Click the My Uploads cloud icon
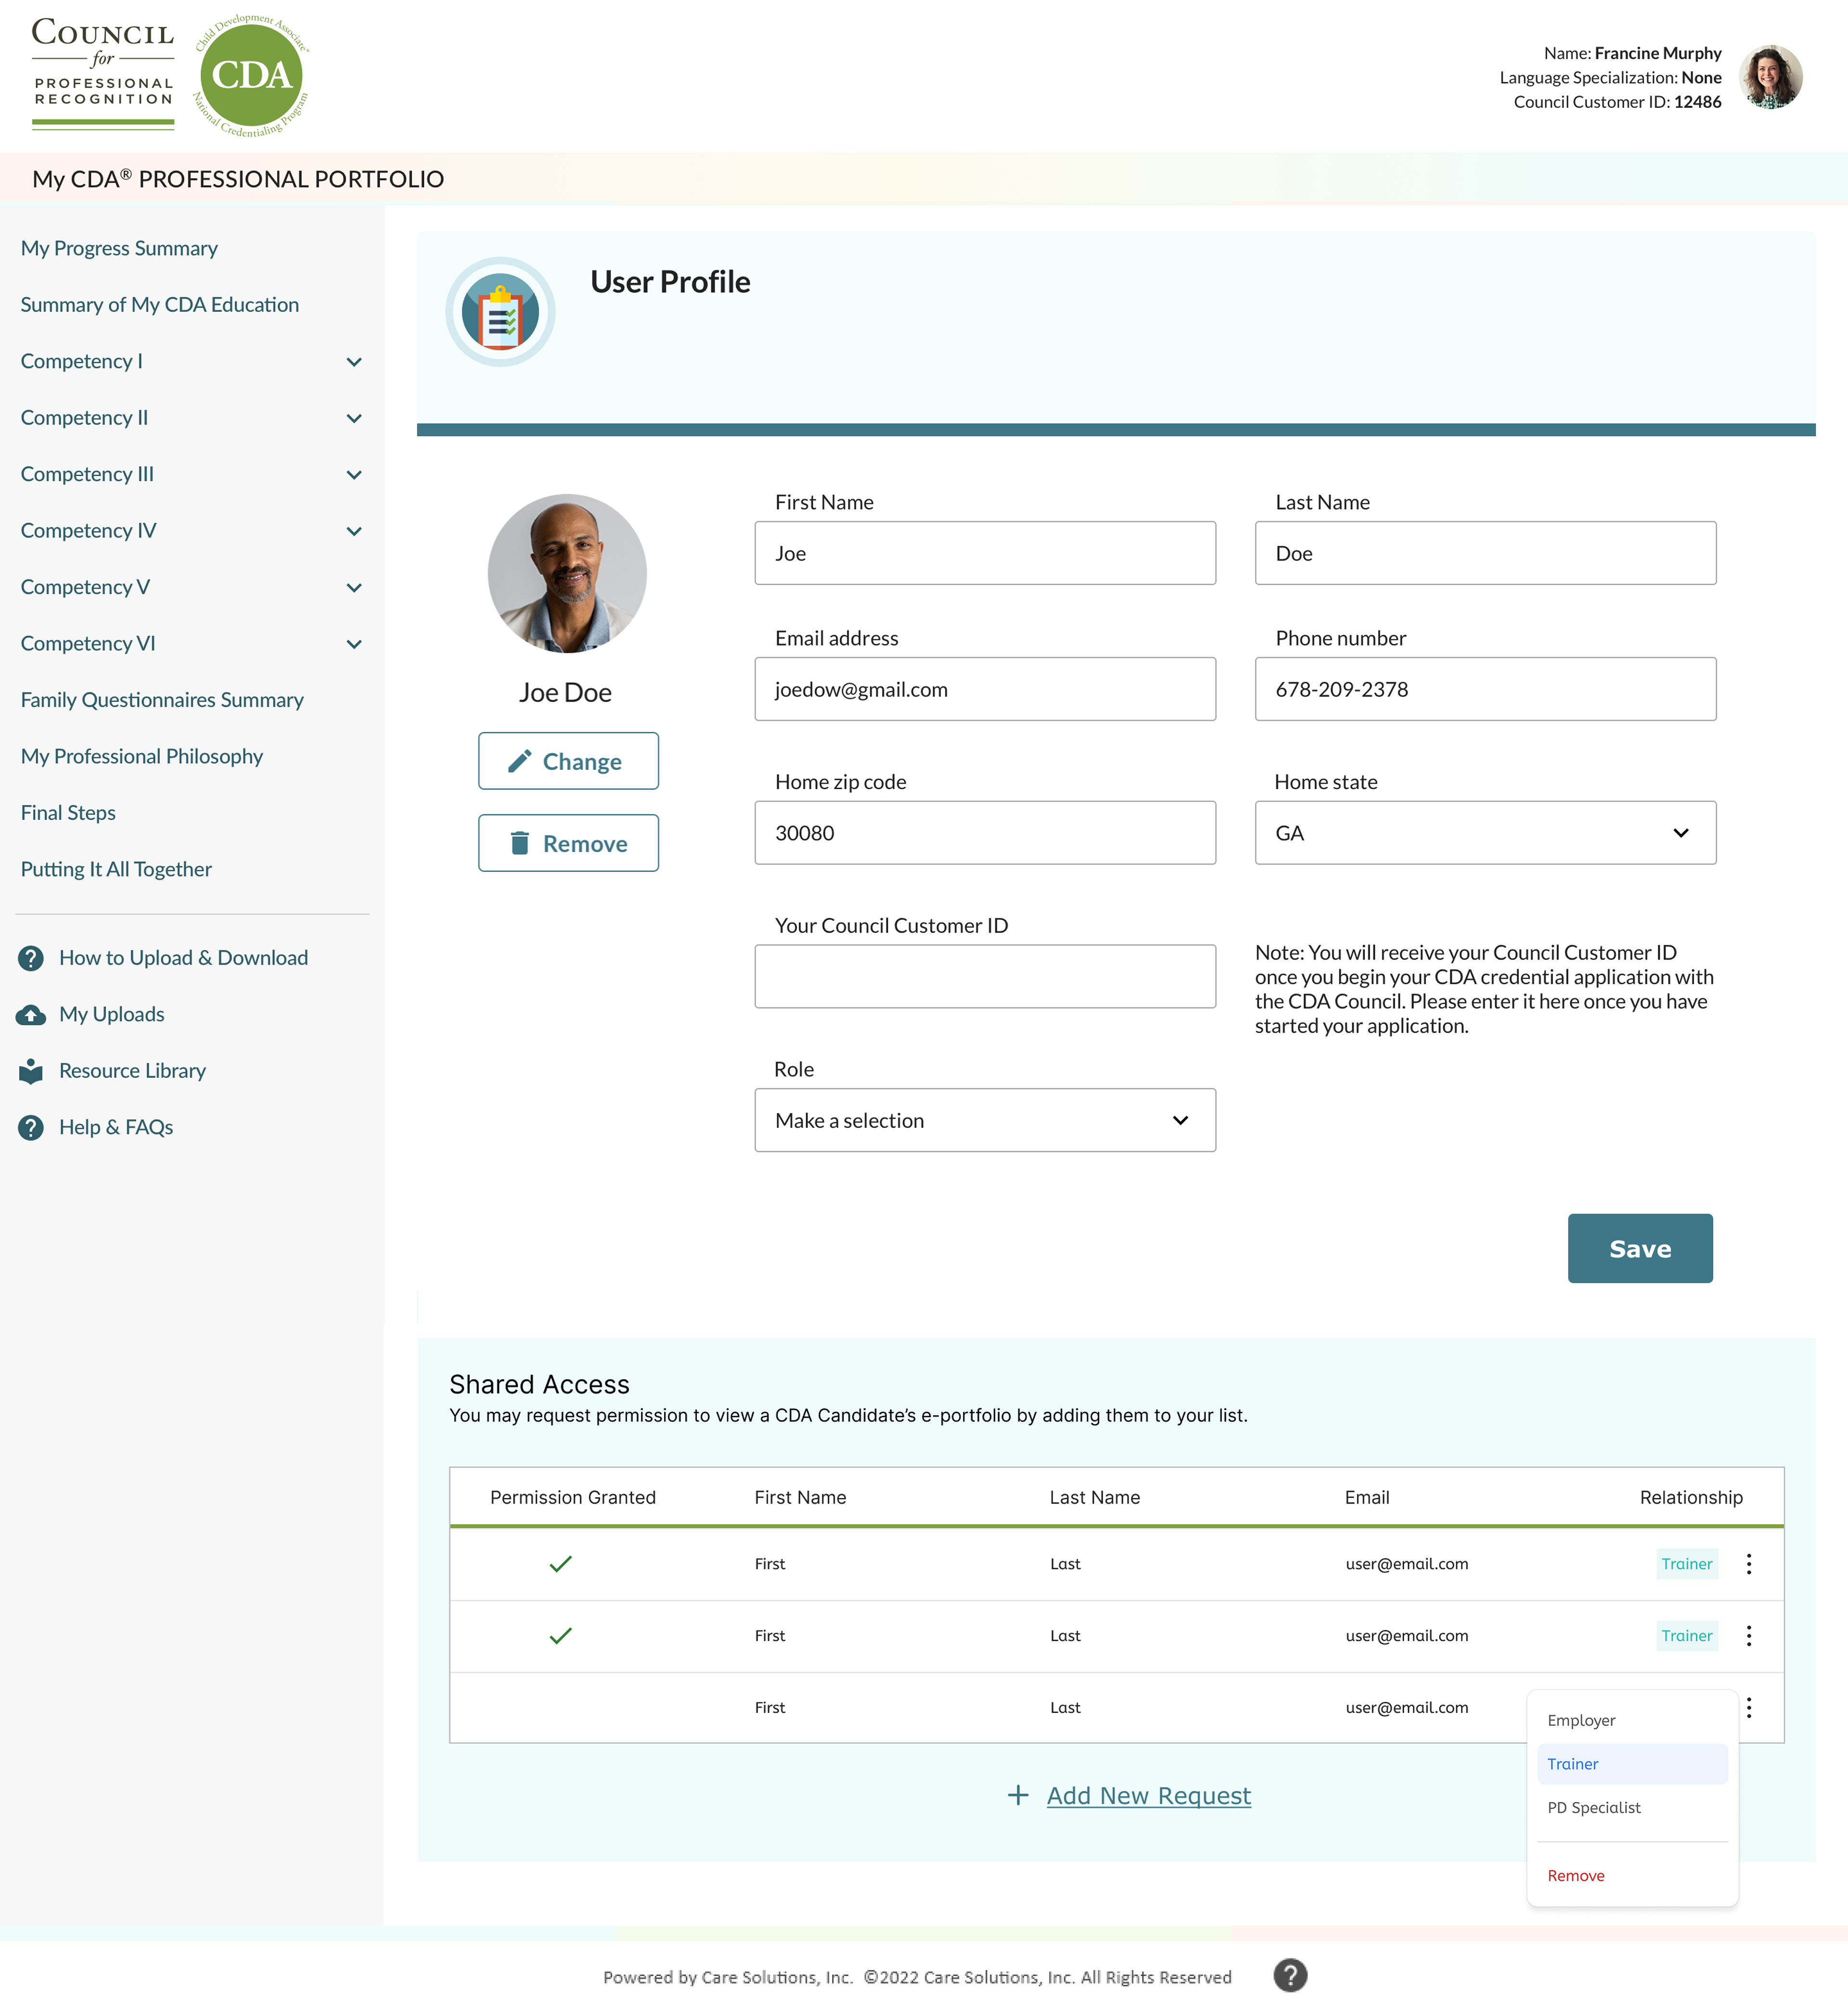1848x2008 pixels. tap(31, 1015)
